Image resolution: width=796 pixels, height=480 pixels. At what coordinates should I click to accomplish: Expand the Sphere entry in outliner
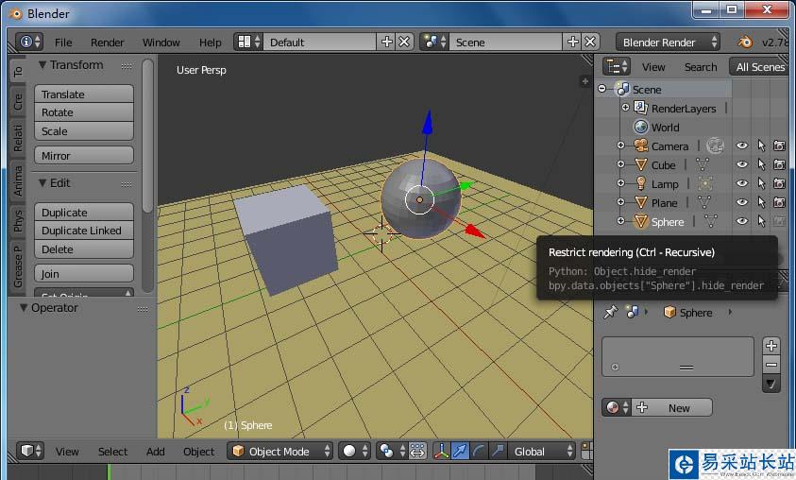[x=620, y=220]
